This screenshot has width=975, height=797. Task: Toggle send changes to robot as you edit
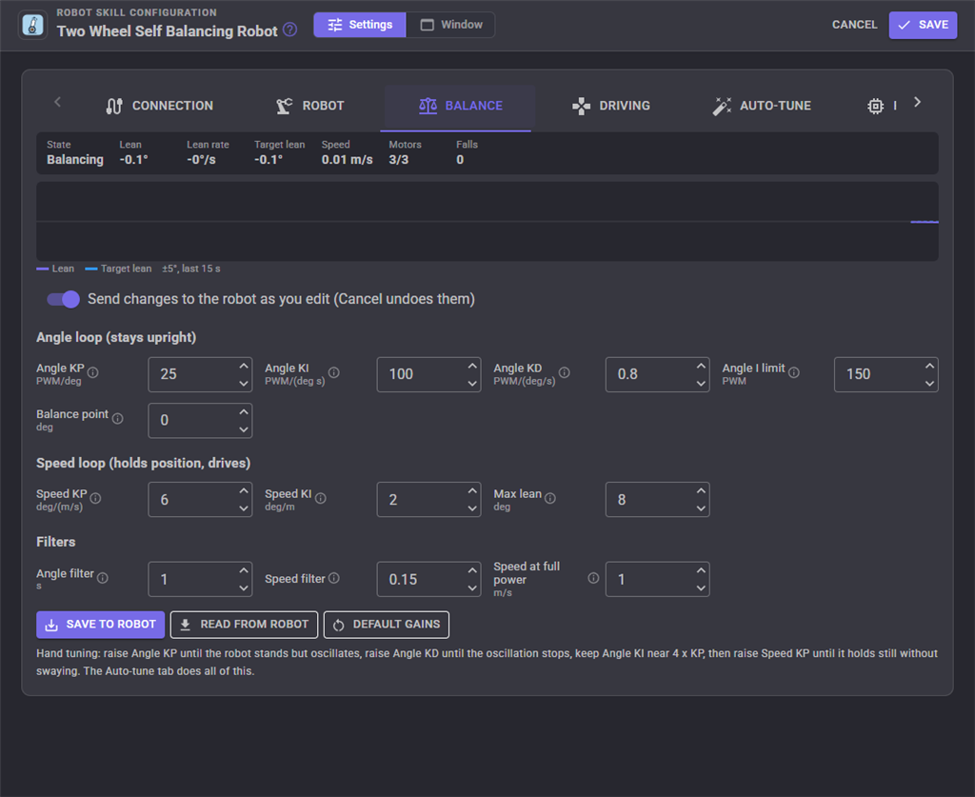tap(64, 299)
